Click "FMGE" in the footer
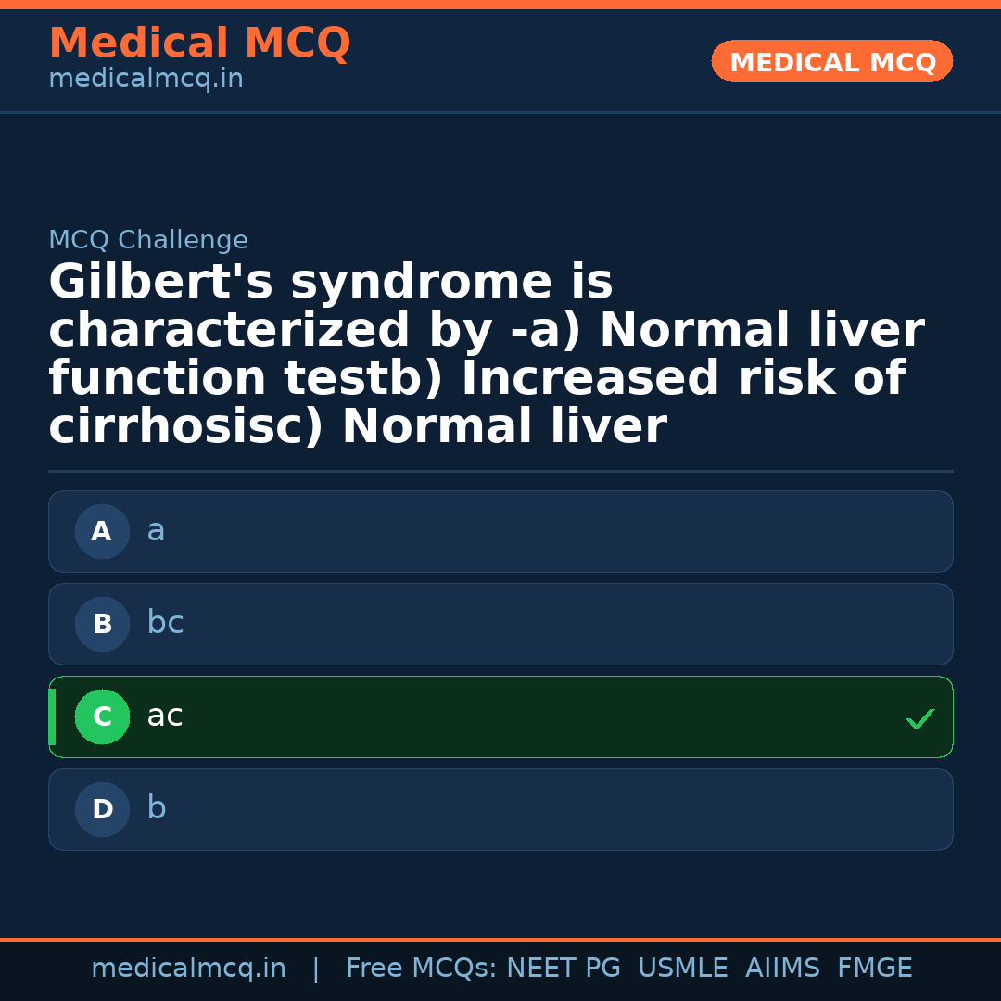 (874, 969)
